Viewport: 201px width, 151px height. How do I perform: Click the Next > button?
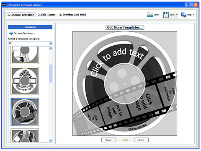(141, 140)
